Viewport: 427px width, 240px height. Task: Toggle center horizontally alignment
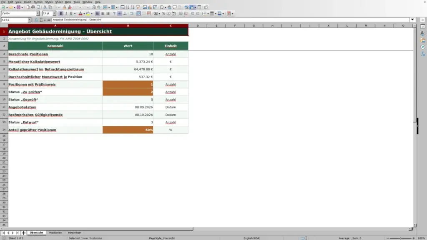click(x=103, y=14)
